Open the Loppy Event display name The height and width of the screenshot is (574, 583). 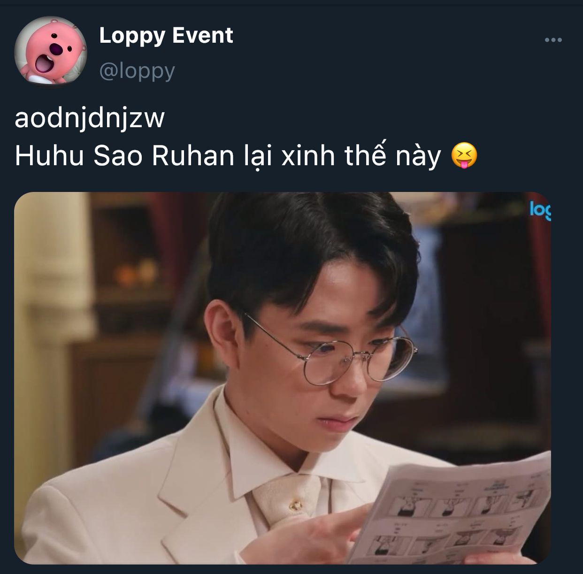tap(166, 37)
